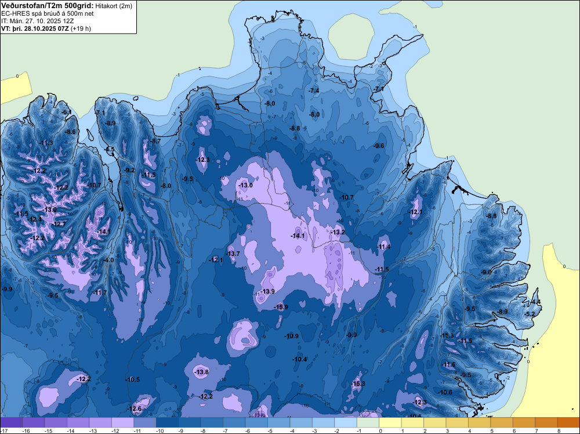This screenshot has height=434, width=580.
Task: Click the -10.4 temperature label
Action: click(x=300, y=359)
